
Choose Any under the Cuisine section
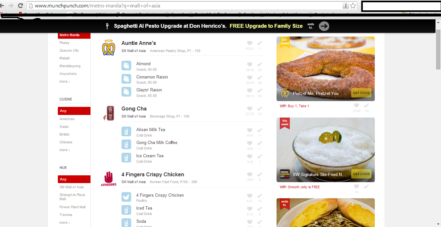pyautogui.click(x=74, y=111)
